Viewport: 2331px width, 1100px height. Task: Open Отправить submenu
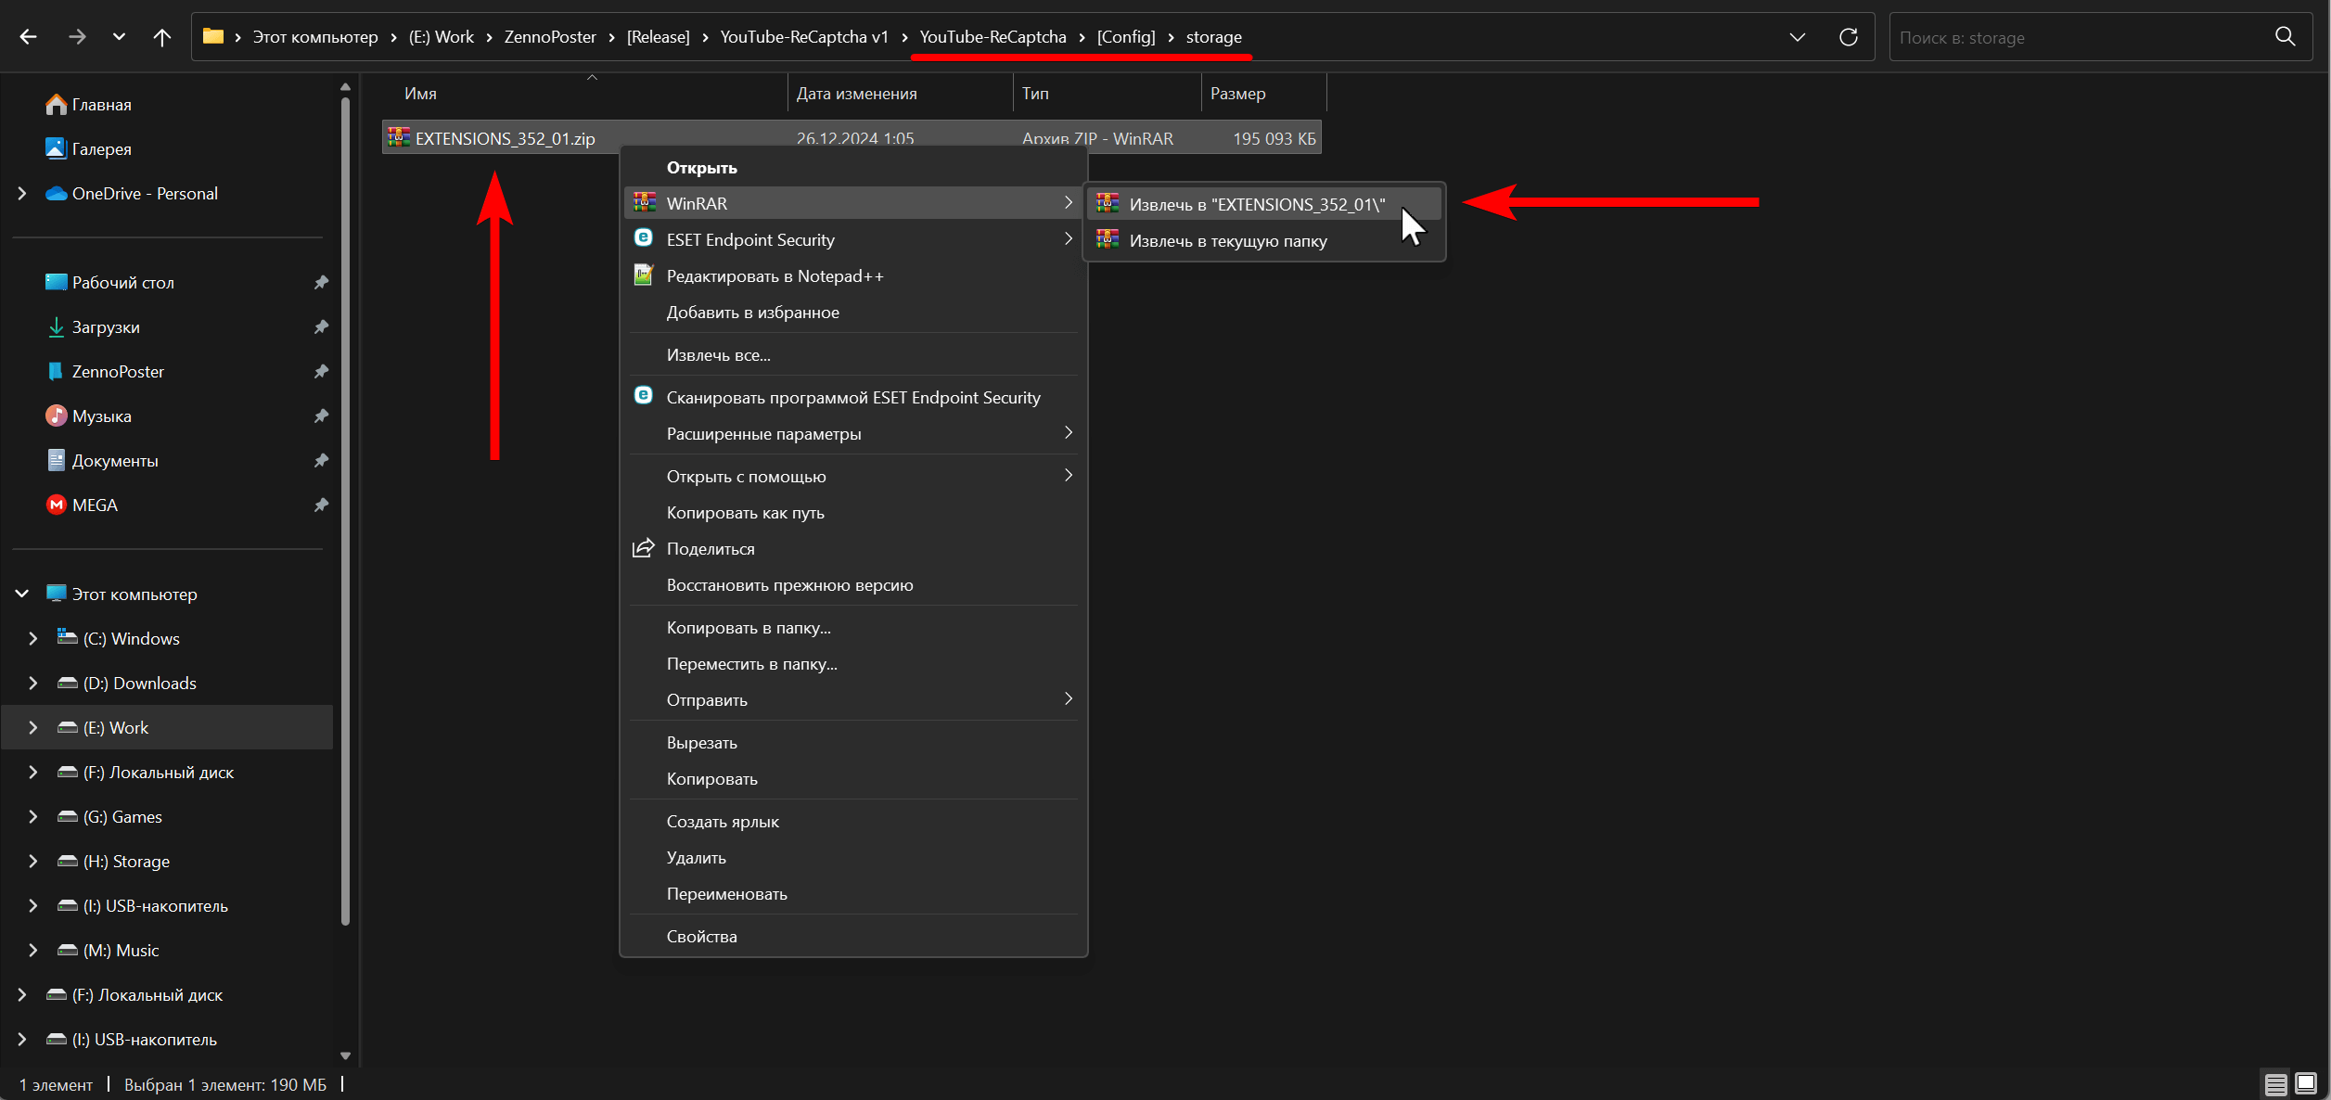point(853,700)
